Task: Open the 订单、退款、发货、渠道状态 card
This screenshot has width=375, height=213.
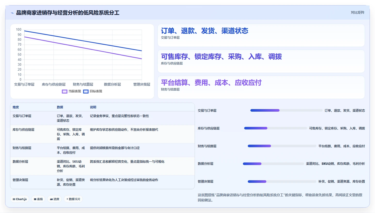Action: [x=261, y=35]
